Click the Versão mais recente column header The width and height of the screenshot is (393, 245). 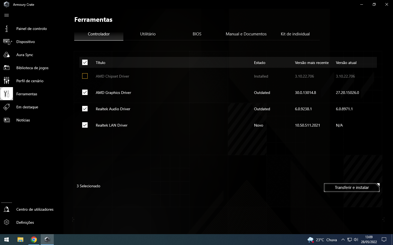312,63
